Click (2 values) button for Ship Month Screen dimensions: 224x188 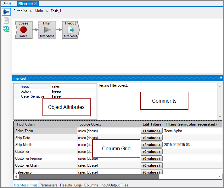[151, 145]
